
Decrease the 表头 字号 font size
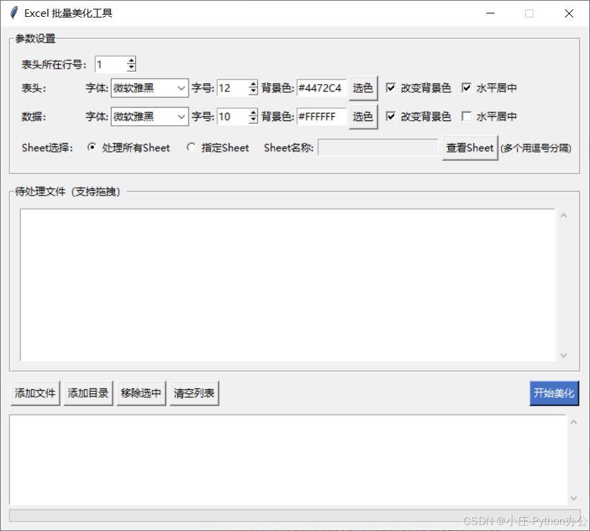tap(253, 91)
